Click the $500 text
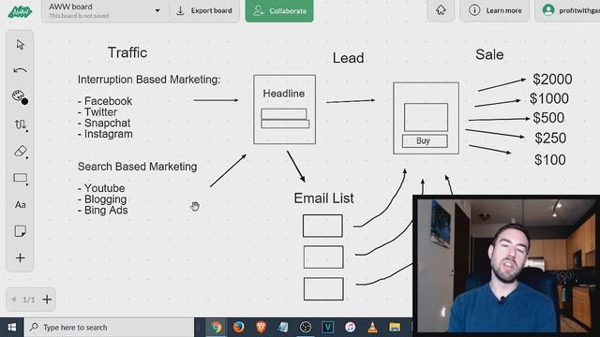 [x=548, y=118]
